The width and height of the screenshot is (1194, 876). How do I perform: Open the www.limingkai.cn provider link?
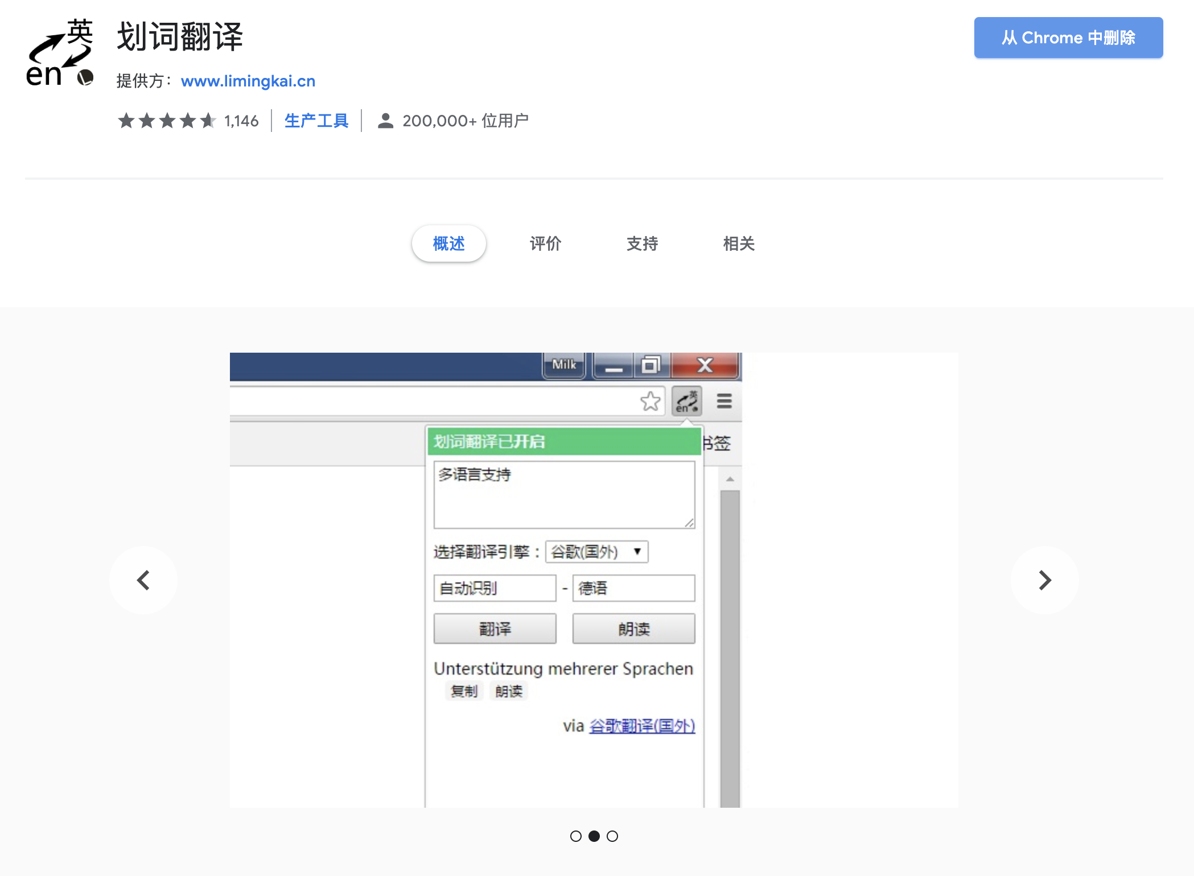coord(248,81)
